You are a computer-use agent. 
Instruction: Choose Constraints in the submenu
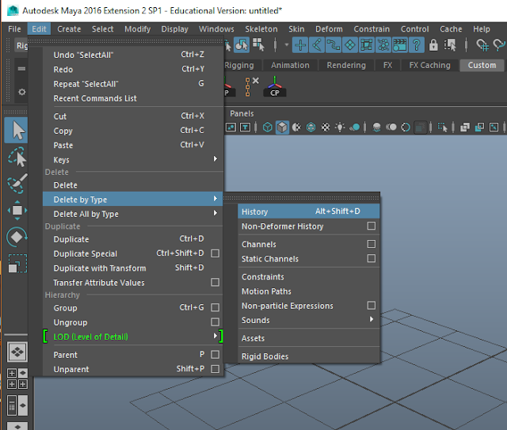point(309,276)
